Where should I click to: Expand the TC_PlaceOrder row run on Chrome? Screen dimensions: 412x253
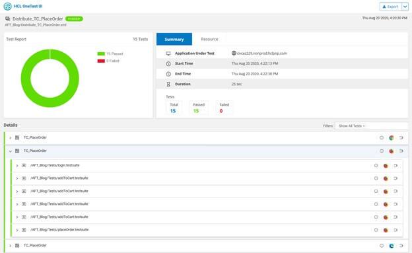pos(11,138)
